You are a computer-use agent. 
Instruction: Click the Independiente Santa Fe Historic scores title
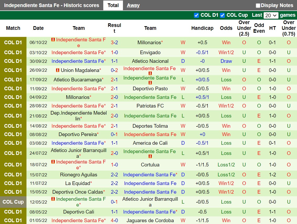tap(52, 5)
